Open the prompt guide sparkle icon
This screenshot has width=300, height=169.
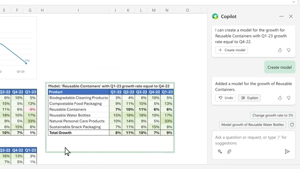[220, 152]
